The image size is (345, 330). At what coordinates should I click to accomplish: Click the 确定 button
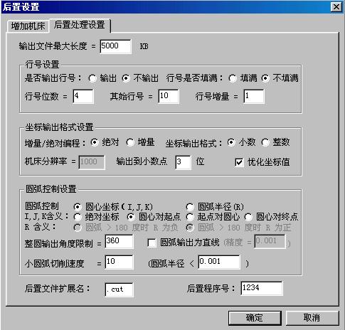255,318
